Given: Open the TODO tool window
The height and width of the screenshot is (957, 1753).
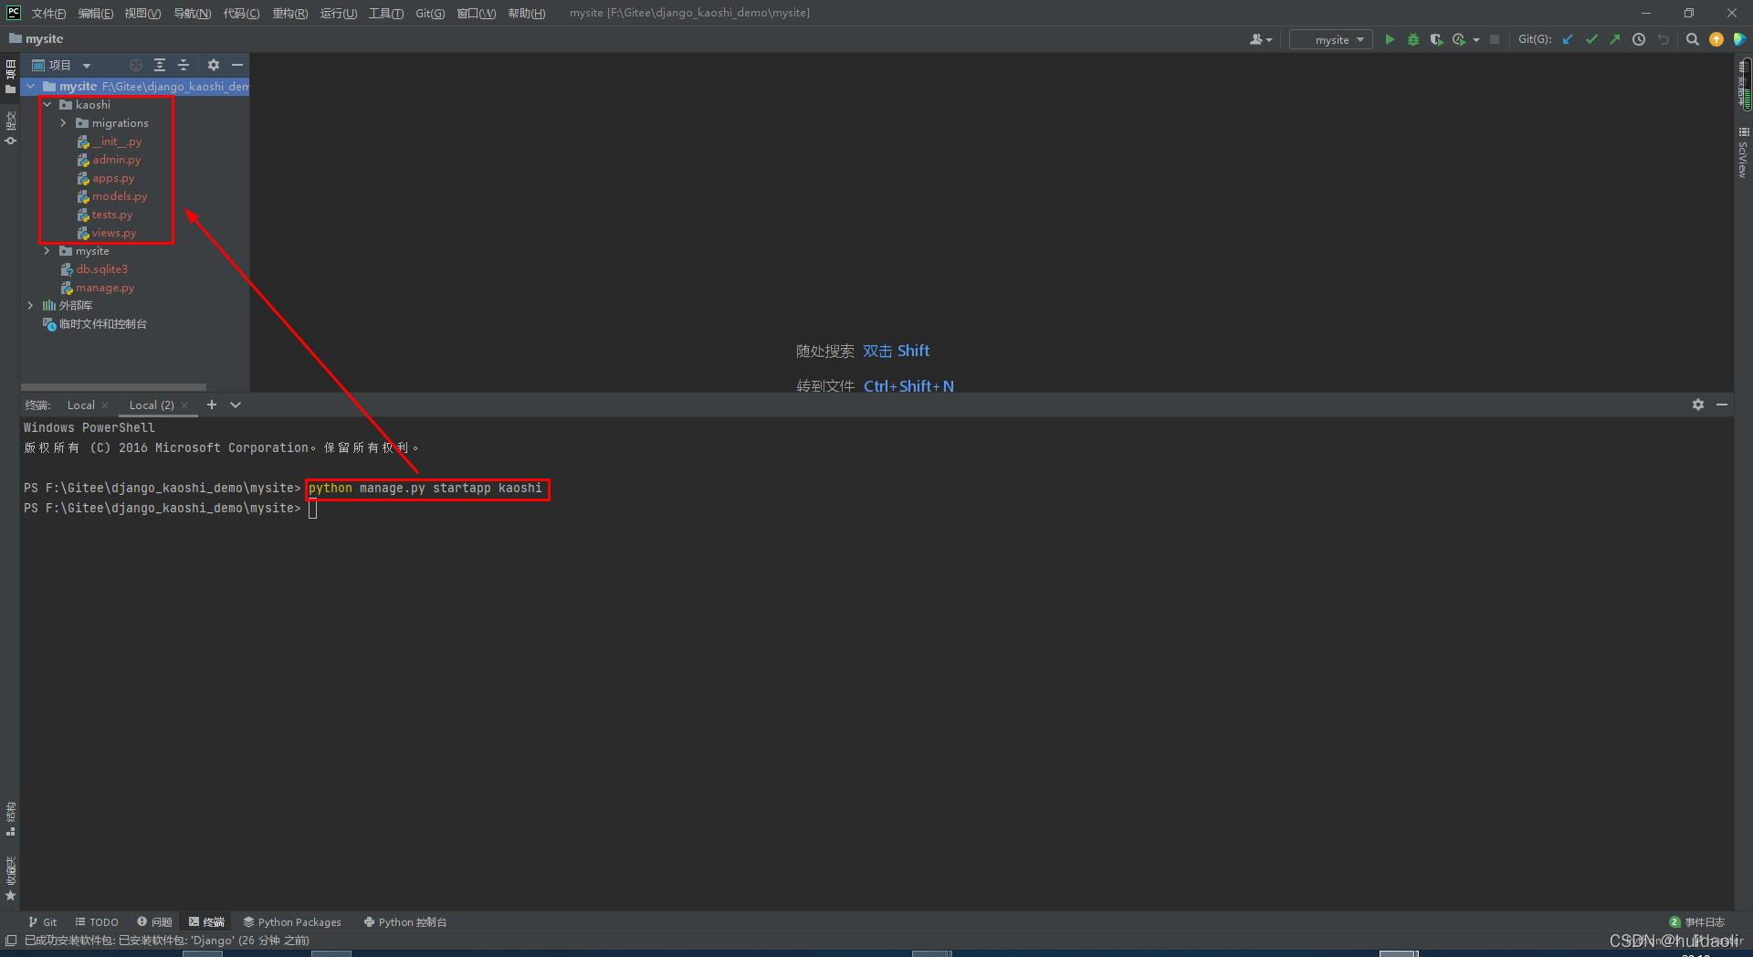Looking at the screenshot, I should point(97,921).
